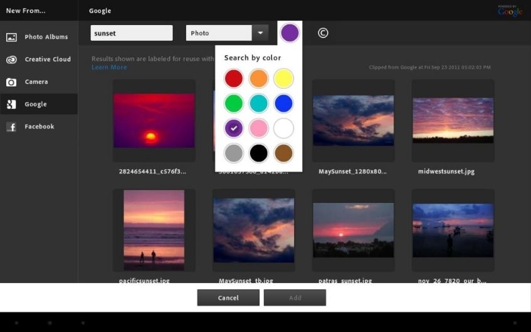Select the pacificsunset.jpg thumbnail

pos(154,230)
